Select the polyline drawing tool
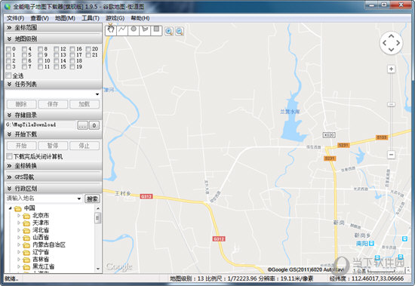This screenshot has width=415, height=286. 122,30
